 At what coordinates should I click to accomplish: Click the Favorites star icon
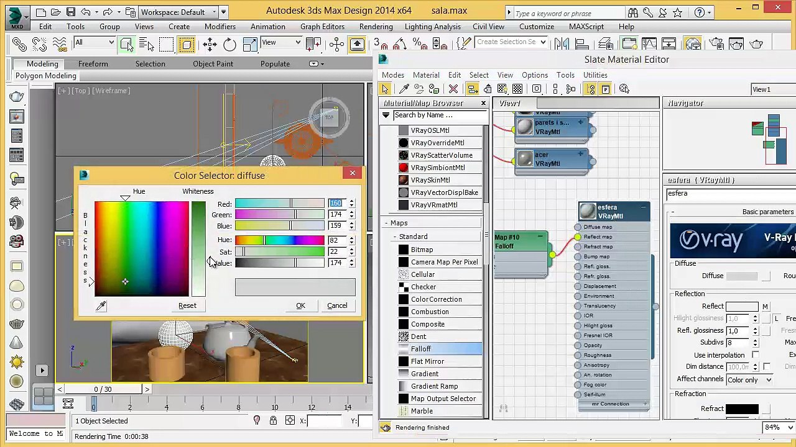677,12
